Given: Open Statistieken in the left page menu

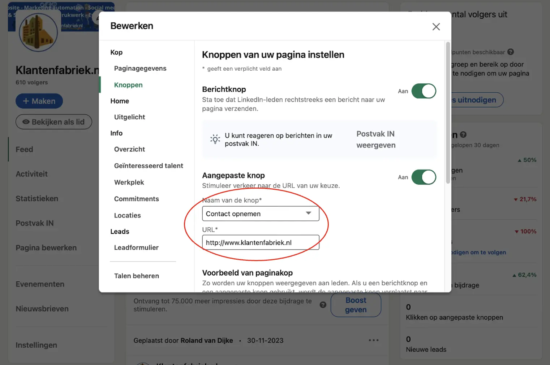Looking at the screenshot, I should click(x=37, y=198).
